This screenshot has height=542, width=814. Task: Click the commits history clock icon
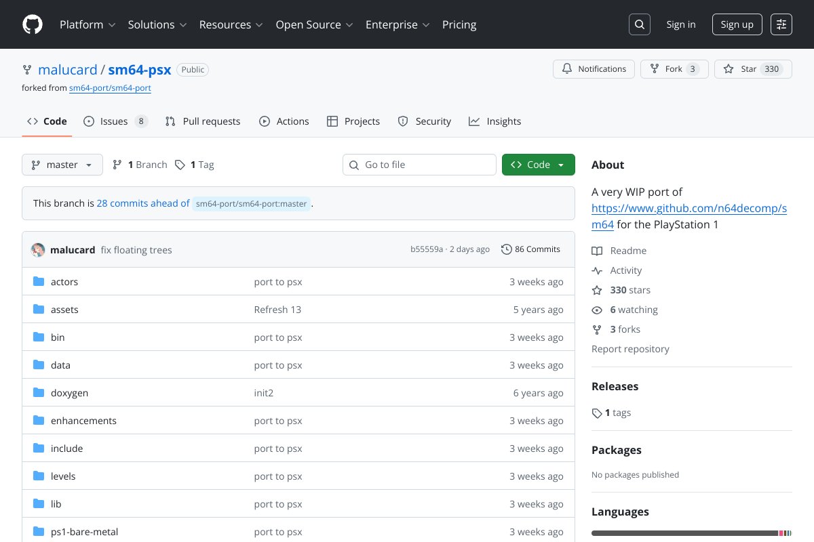[x=506, y=249]
